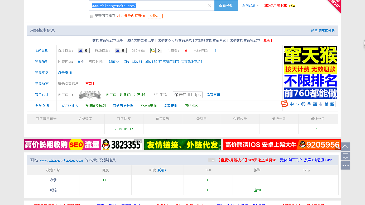Click outbound links count 6

tap(215, 50)
